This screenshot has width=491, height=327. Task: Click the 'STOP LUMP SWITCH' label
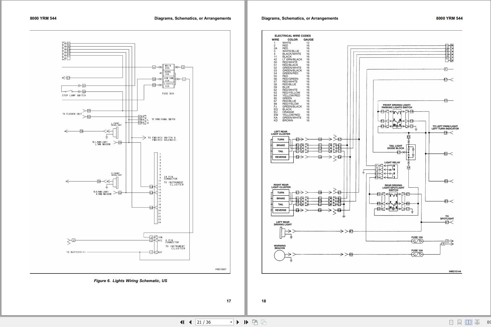pos(74,95)
